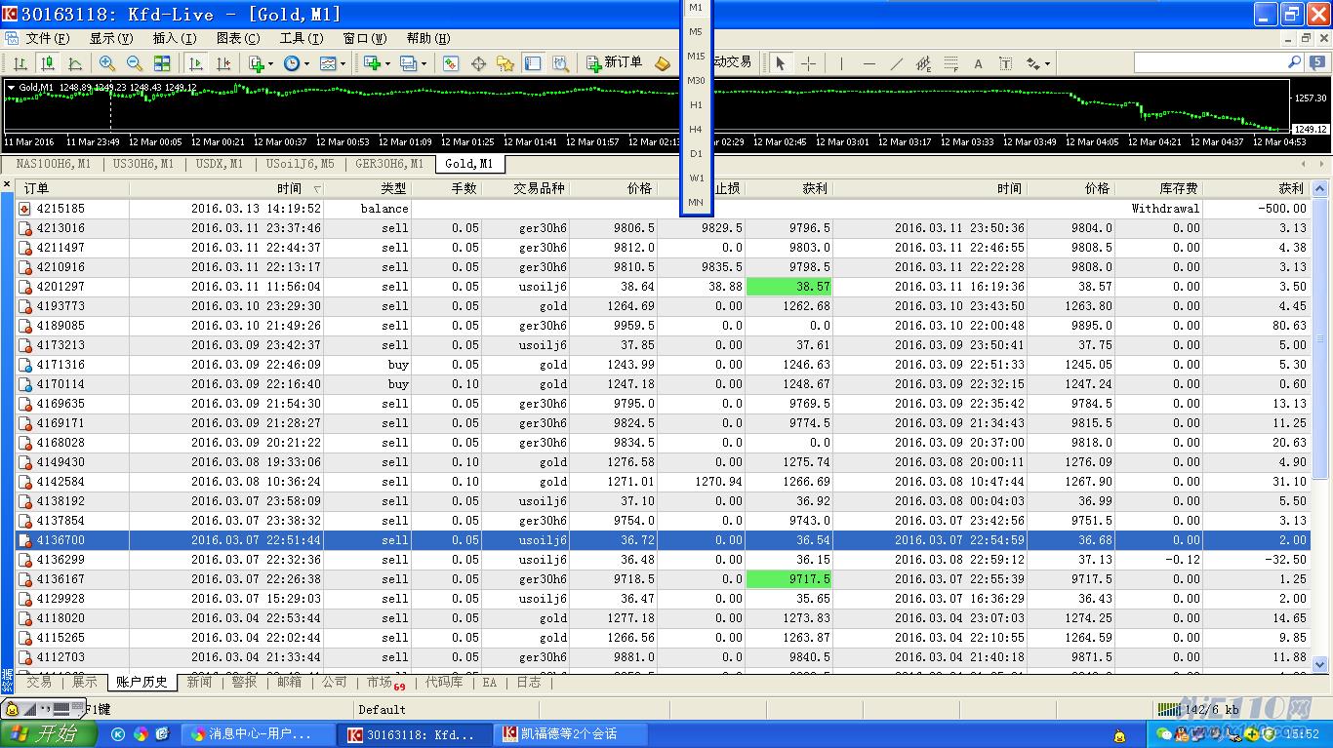
Task: Switch chart to candlestick mode
Action: (47, 63)
